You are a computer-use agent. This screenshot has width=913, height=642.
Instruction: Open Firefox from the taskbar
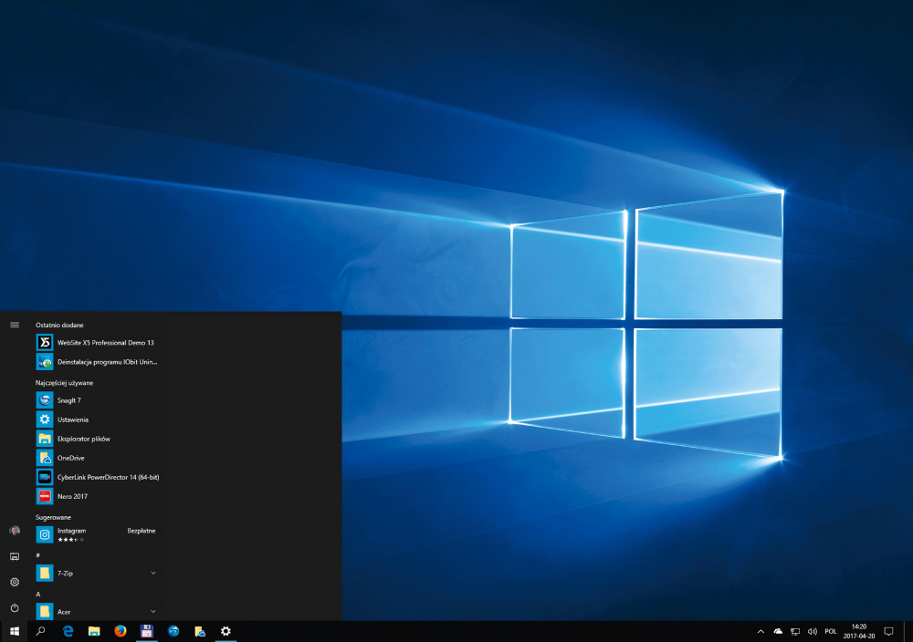tap(120, 631)
